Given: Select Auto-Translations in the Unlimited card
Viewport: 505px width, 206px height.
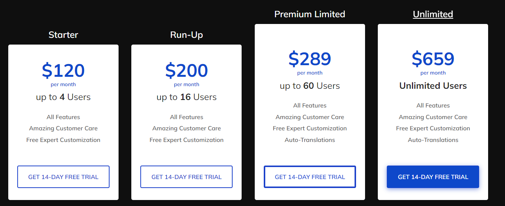Looking at the screenshot, I should [x=433, y=140].
